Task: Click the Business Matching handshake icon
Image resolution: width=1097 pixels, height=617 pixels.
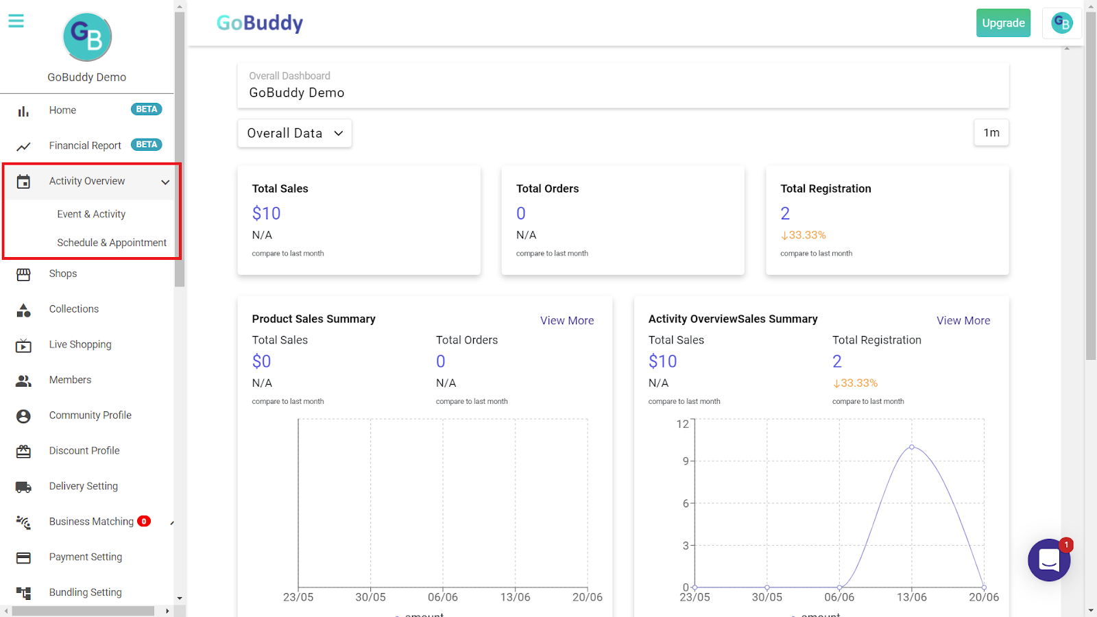Action: [x=23, y=522]
